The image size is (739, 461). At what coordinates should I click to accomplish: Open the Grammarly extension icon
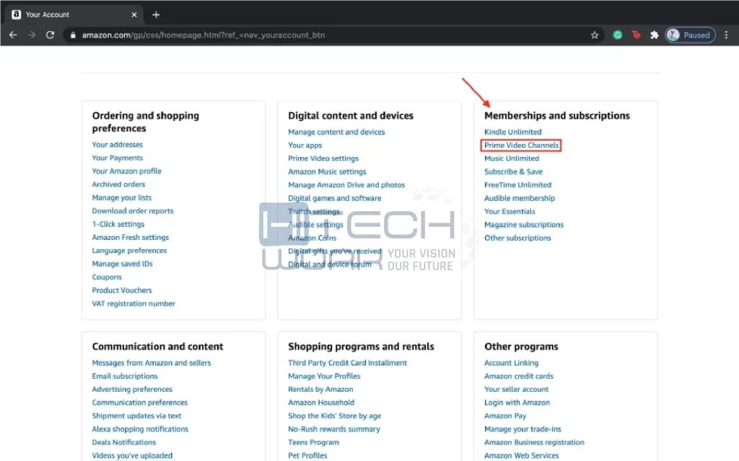point(618,35)
